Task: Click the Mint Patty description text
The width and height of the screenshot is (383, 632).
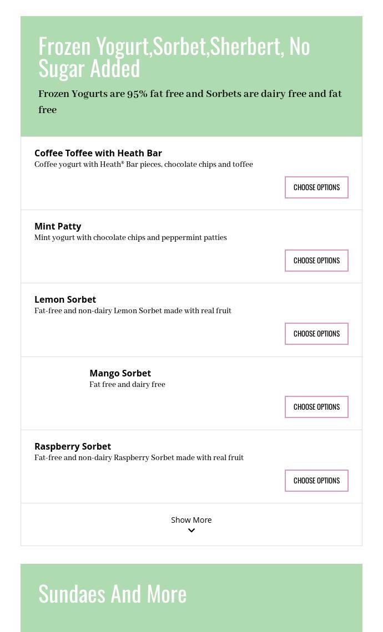Action: [130, 238]
